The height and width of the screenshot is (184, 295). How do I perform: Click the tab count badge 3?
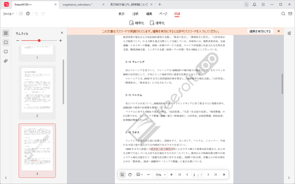[x=246, y=4]
